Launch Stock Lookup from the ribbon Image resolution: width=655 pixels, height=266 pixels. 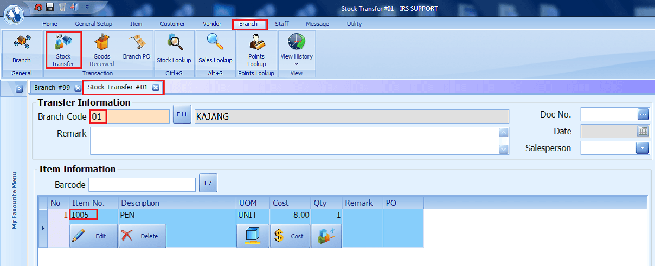tap(174, 50)
